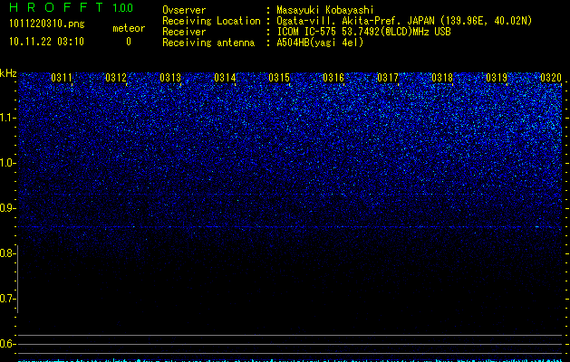The width and height of the screenshot is (570, 362).
Task: Click the 0319 time marker
Action: [x=497, y=78]
